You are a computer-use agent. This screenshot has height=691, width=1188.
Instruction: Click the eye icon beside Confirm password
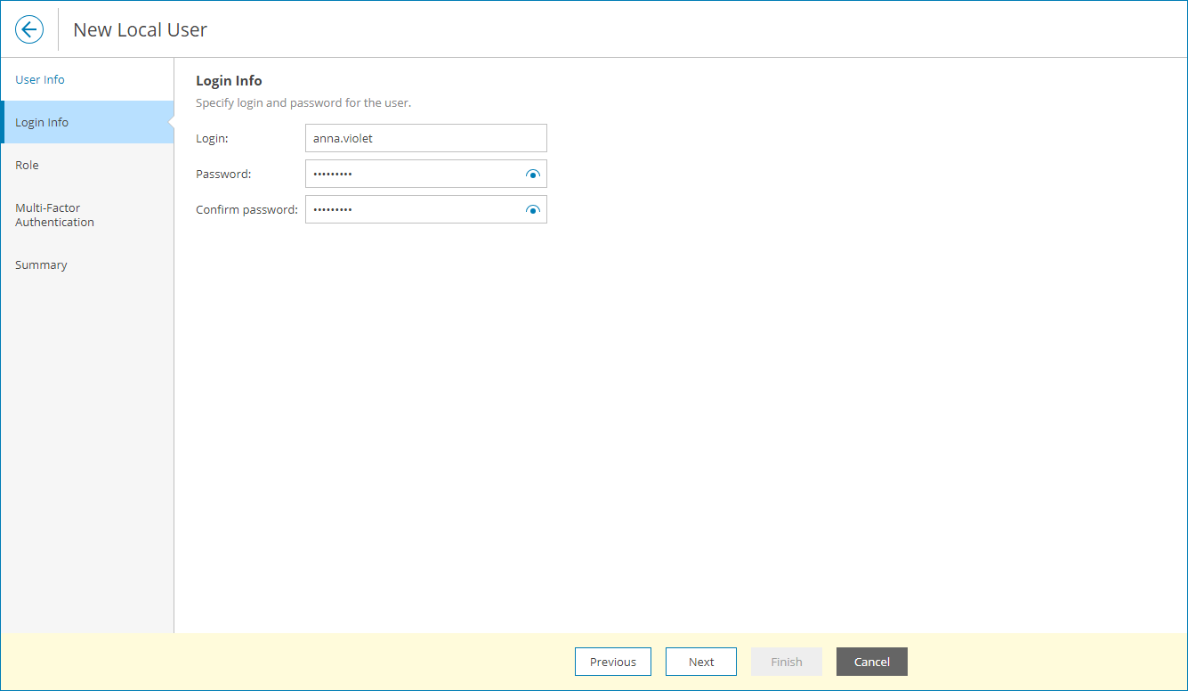point(532,209)
